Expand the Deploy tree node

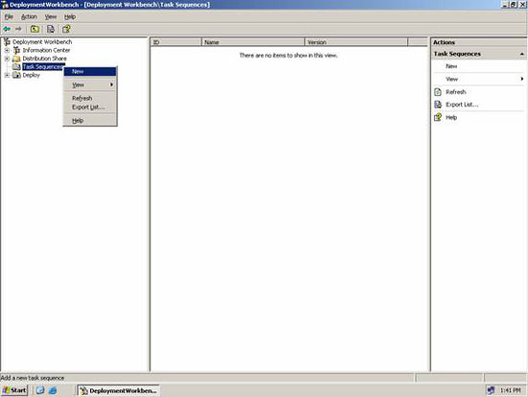click(7, 75)
